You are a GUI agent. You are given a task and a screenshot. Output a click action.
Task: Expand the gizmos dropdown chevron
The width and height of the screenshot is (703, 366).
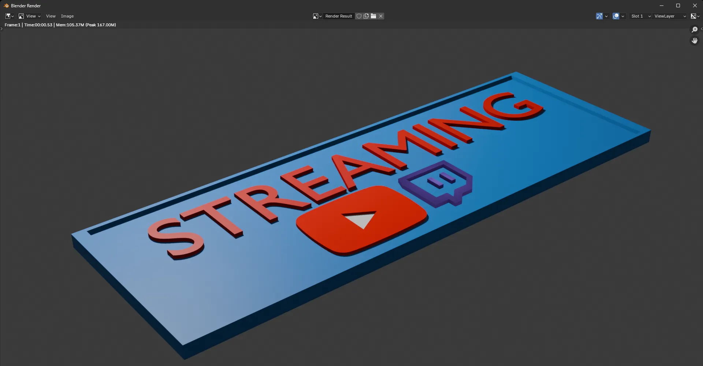(x=606, y=16)
